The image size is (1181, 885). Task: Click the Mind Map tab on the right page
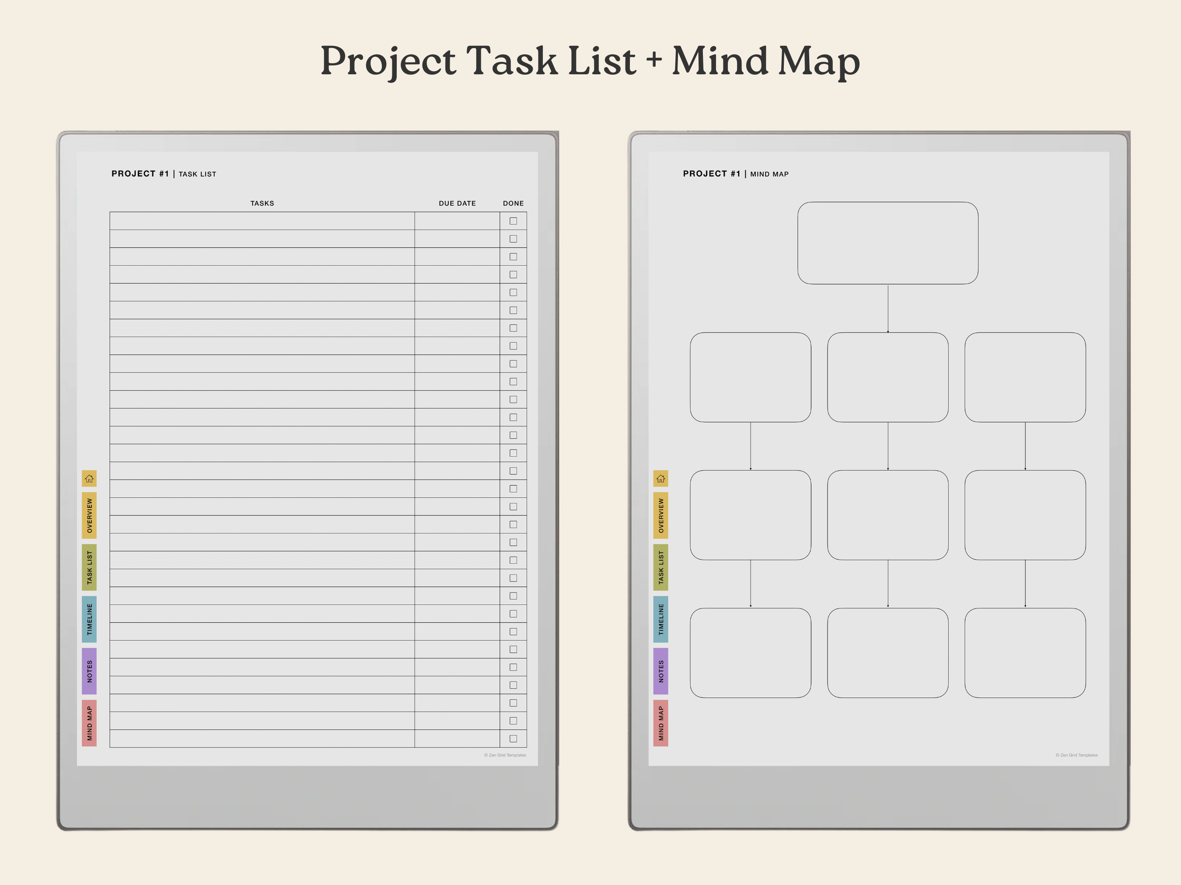660,723
